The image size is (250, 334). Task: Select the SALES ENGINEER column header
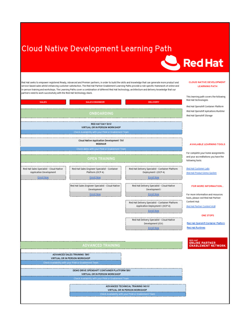95,102
